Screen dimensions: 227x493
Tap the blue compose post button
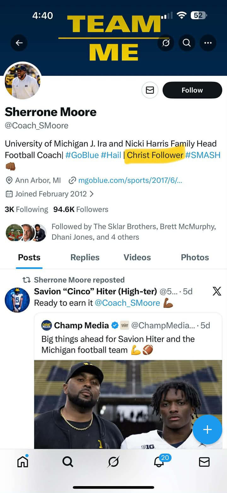[x=207, y=430]
